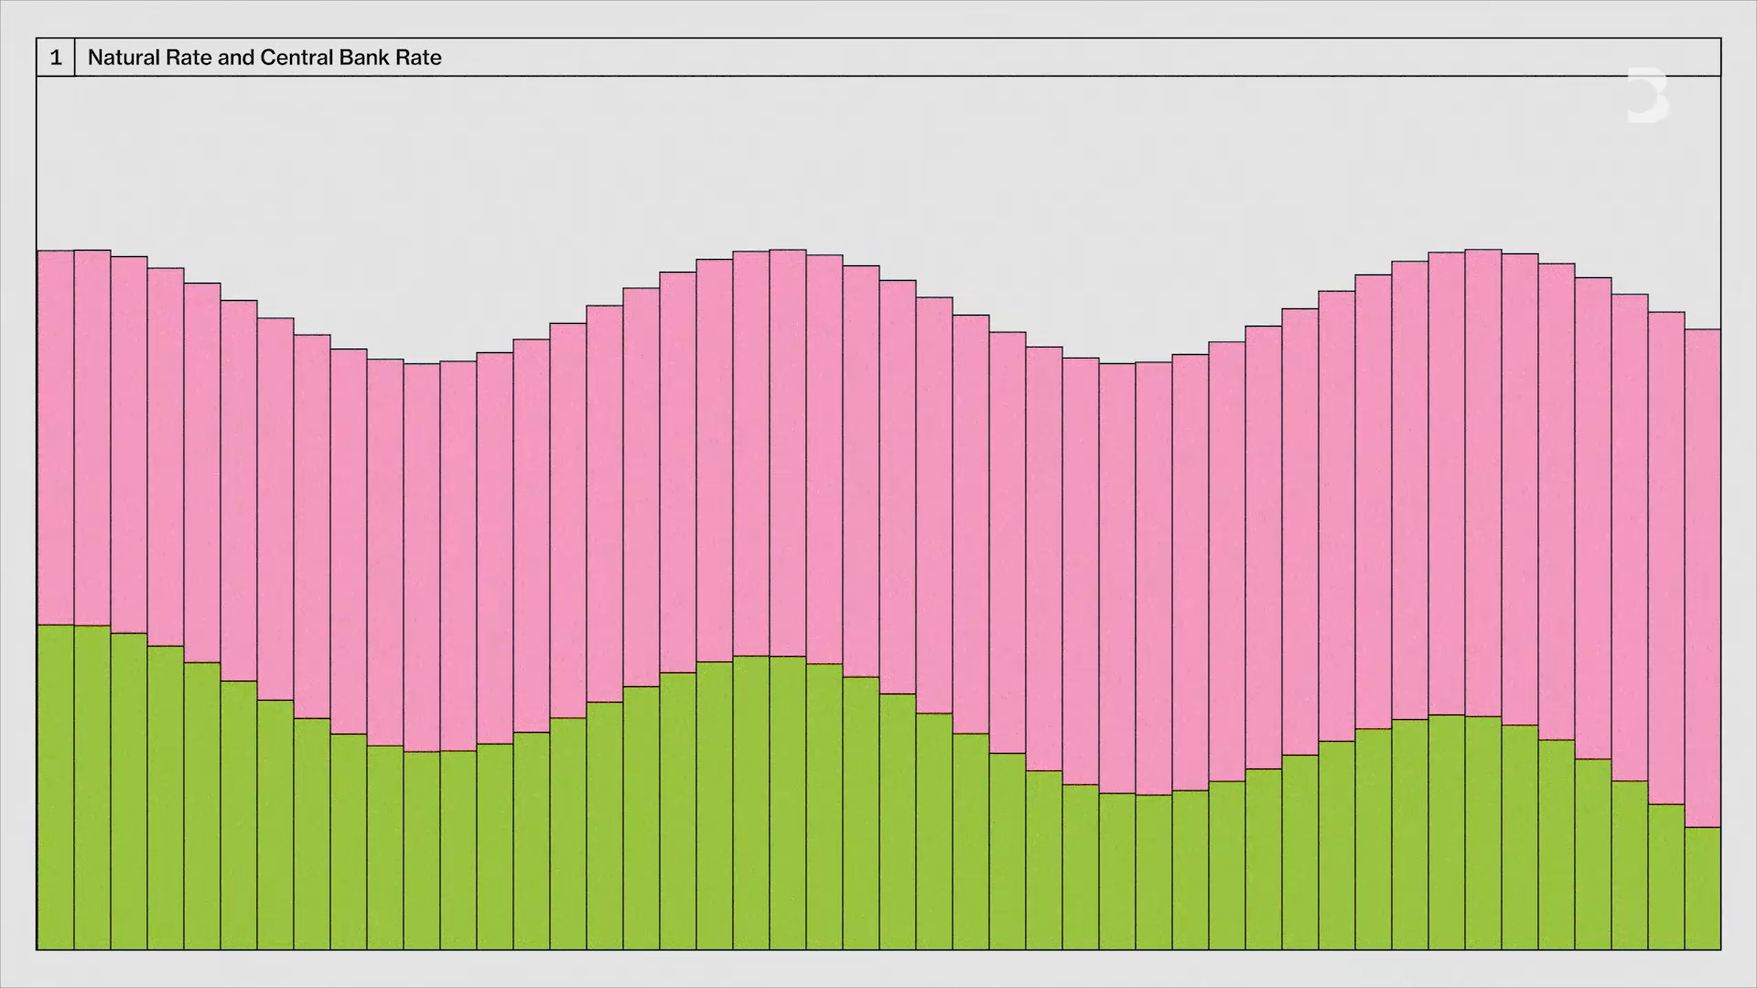Viewport: 1757px width, 988px height.
Task: Click the green segment of the second bar from right
Action: tap(1665, 876)
